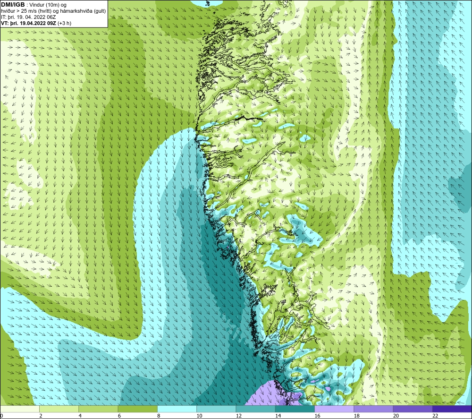The width and height of the screenshot is (472, 419).
Task: Pick the darkest purple swatch after 22
Action: pyautogui.click(x=452, y=409)
